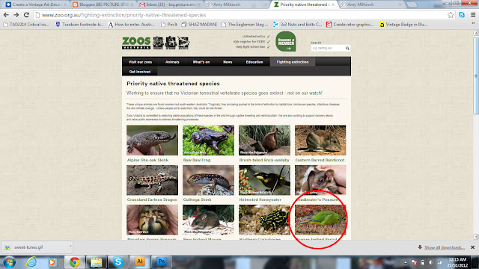Click the Baw Baw Frog photo
This screenshot has height=269, width=479.
pos(208,140)
